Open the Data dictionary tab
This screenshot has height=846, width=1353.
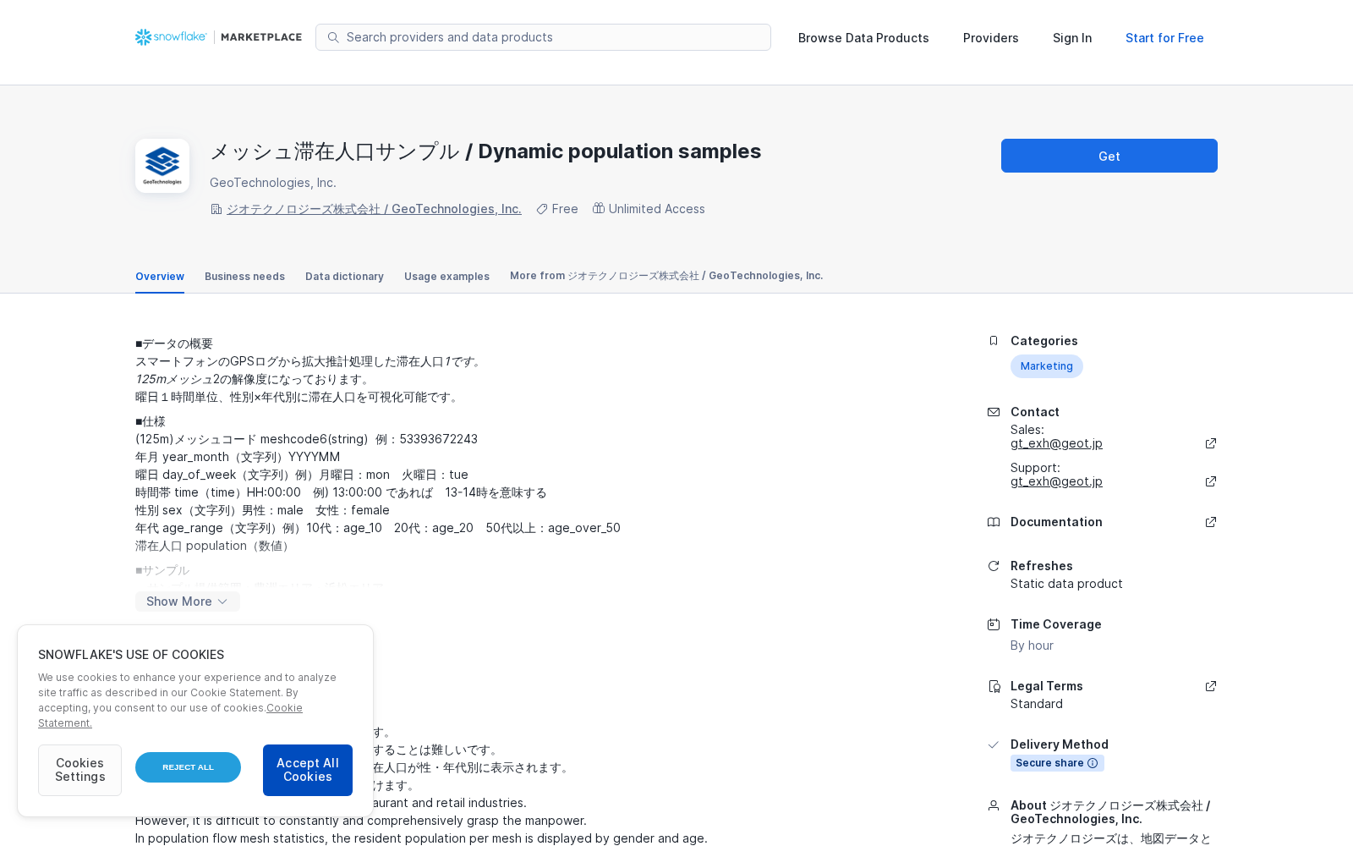(344, 277)
